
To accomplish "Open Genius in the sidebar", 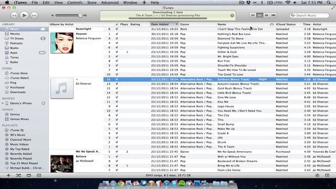I will [x=15, y=114].
